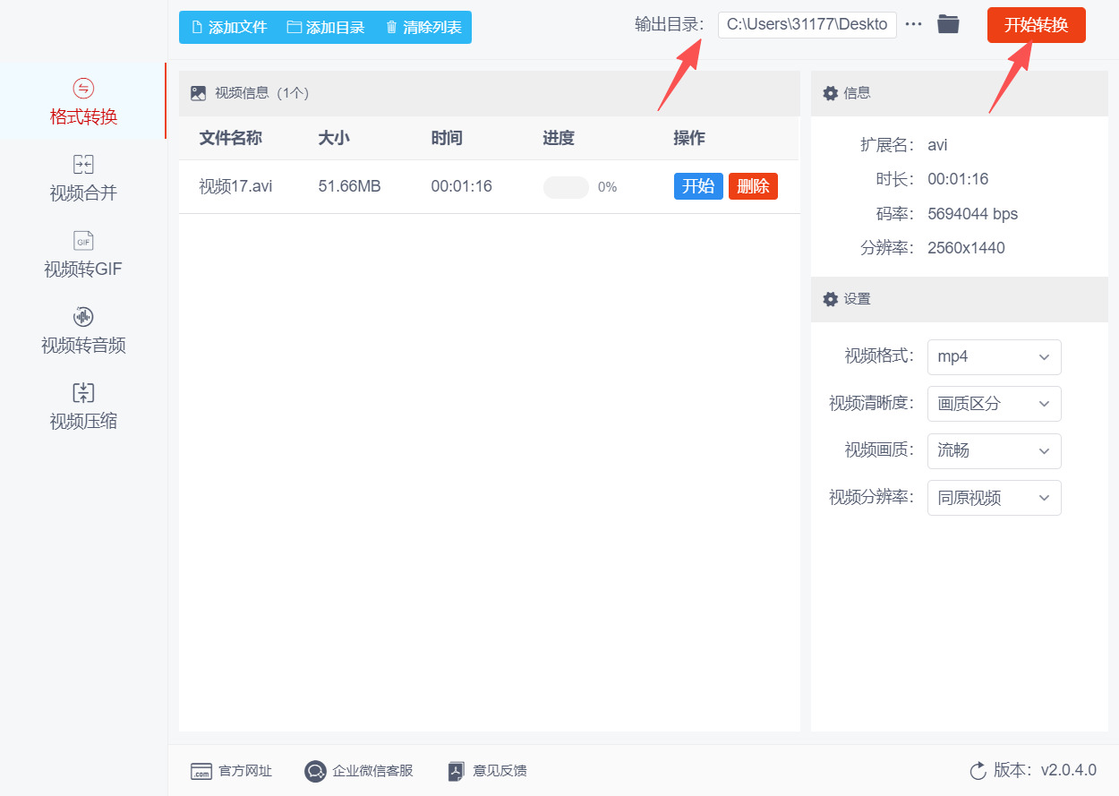Click the folder icon next to output directory
The height and width of the screenshot is (796, 1119).
coord(948,24)
